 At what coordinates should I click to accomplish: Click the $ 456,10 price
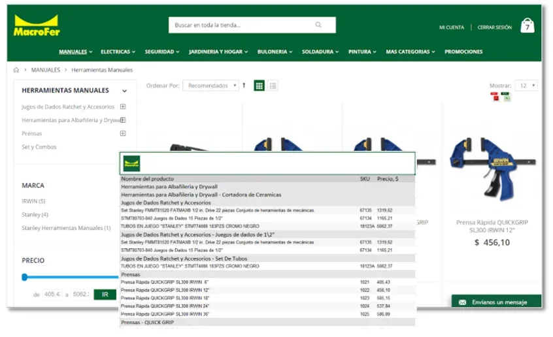click(492, 242)
